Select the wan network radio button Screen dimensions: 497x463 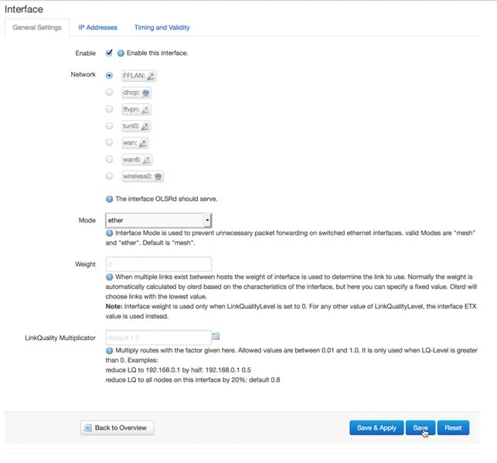pos(109,142)
